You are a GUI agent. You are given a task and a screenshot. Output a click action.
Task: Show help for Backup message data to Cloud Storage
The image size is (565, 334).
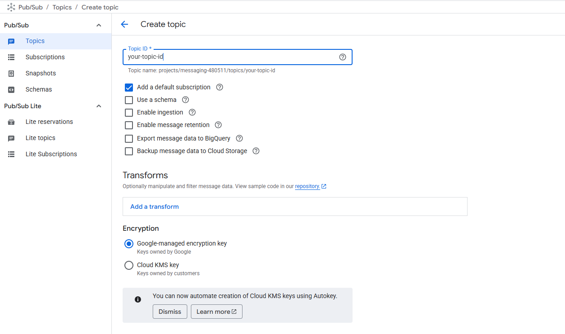(256, 151)
